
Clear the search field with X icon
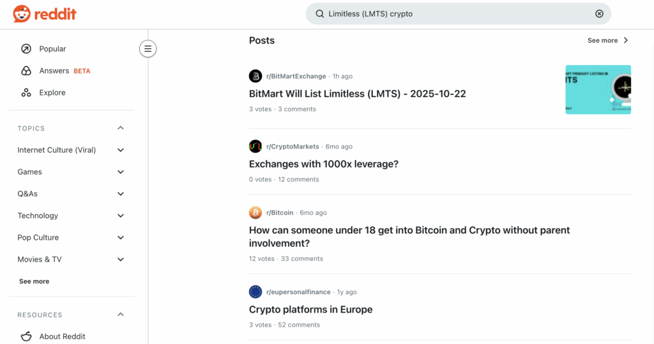click(x=599, y=13)
